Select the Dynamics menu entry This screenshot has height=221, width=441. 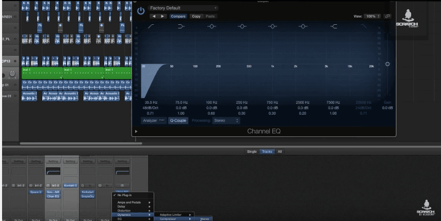[133, 215]
